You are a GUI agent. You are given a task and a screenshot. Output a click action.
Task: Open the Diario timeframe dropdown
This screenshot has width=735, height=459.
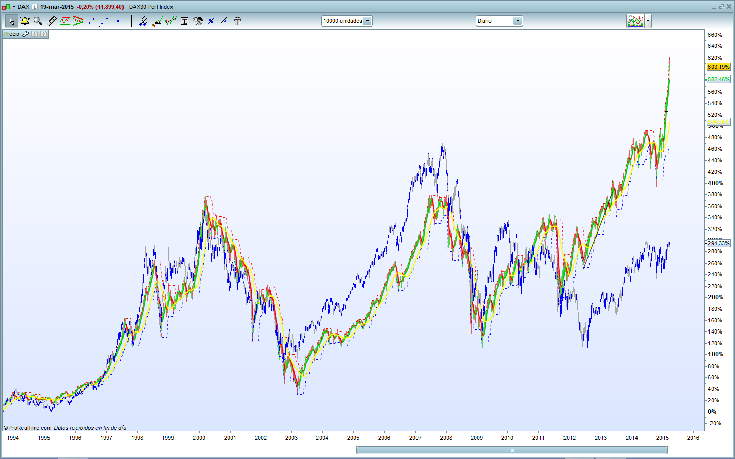click(499, 21)
